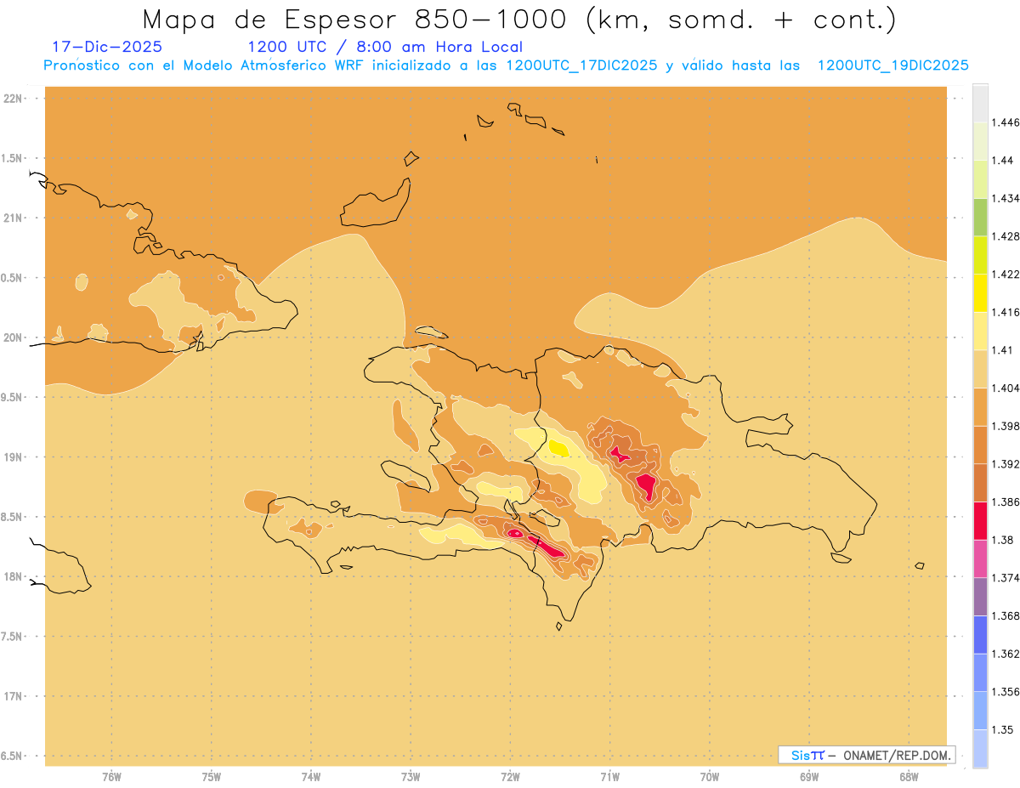The height and width of the screenshot is (788, 1020).
Task: Click the latitude label '21N'
Action: tap(13, 218)
